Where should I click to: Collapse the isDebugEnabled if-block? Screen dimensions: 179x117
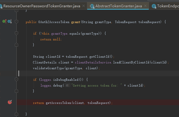click(x=16, y=79)
